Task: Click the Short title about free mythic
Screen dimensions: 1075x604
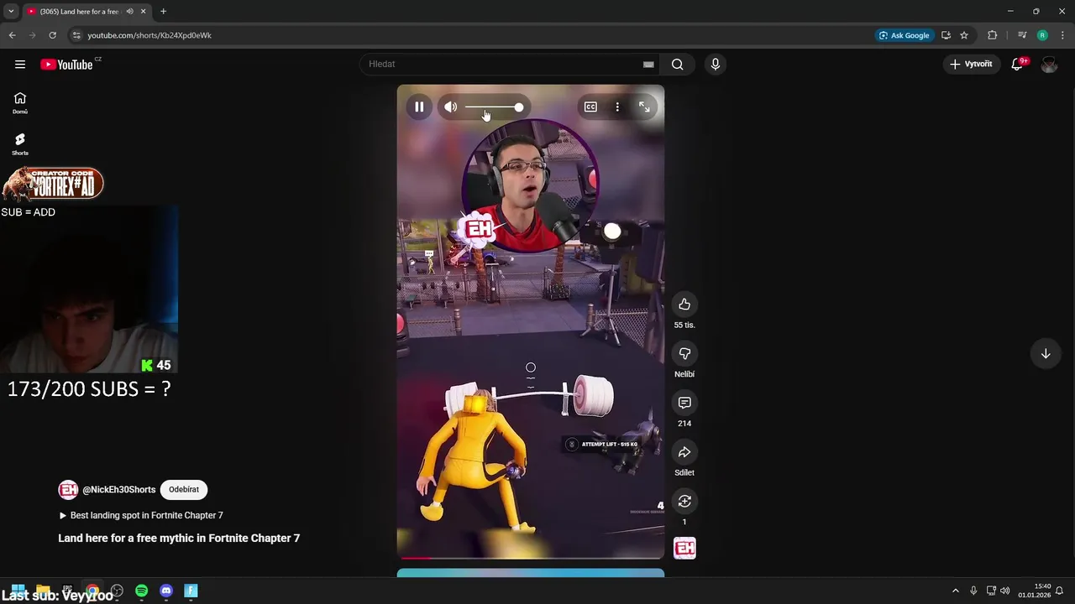Action: click(179, 539)
